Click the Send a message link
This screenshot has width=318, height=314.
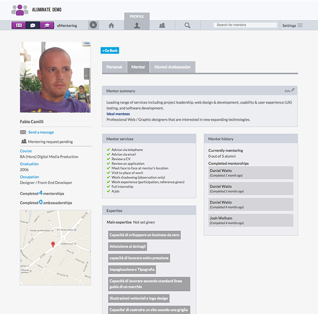(x=41, y=132)
